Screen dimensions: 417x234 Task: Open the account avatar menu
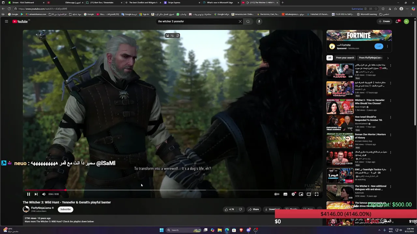pos(406,21)
